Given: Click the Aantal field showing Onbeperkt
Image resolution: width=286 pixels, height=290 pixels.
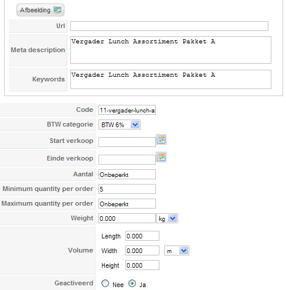Looking at the screenshot, I should pyautogui.click(x=127, y=175).
